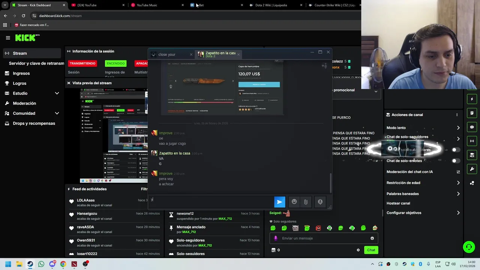Open the wrench tools panel in sidebar
Image resolution: width=480 pixels, height=270 pixels.
472,169
